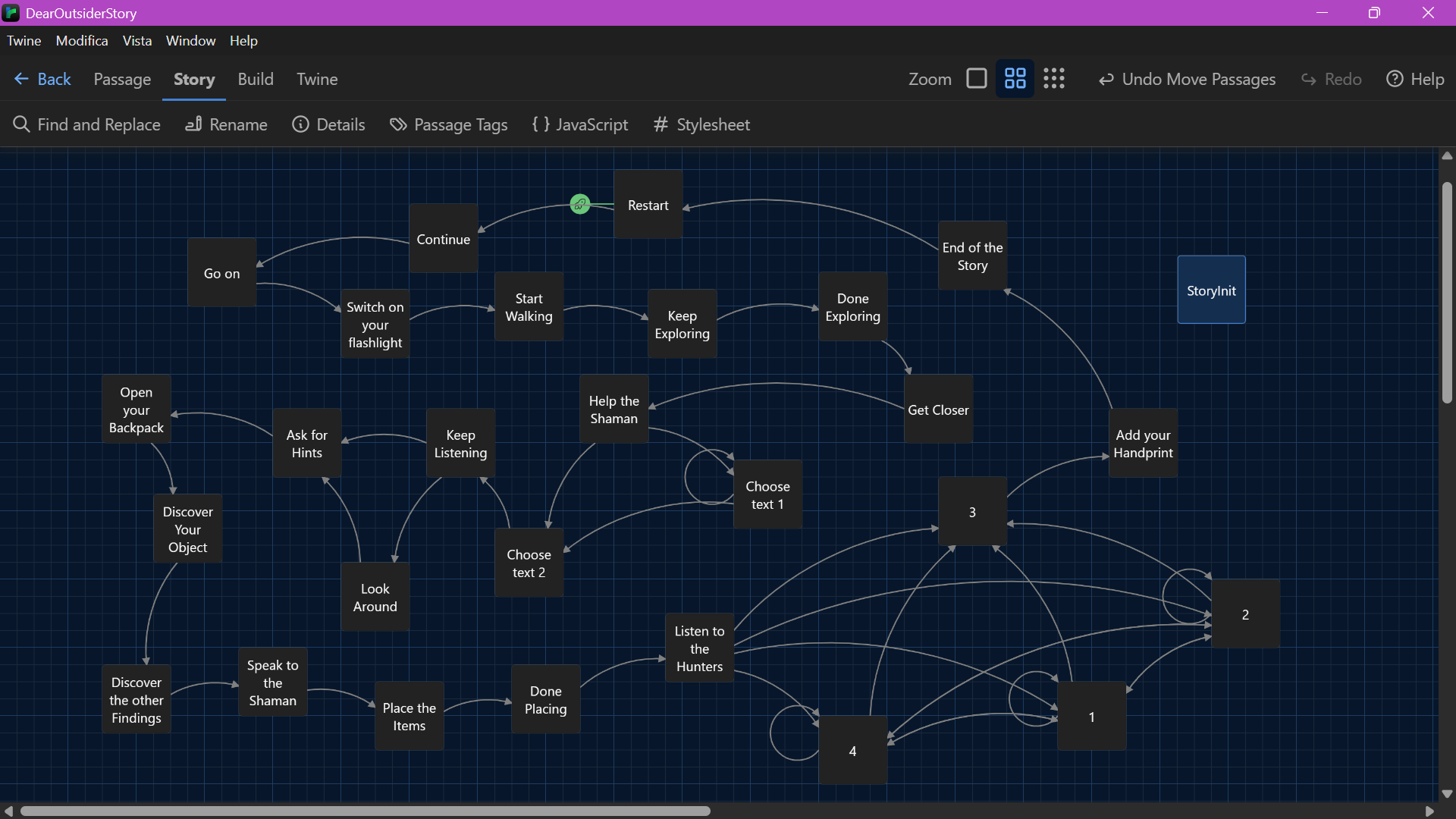
Task: Go Back to story library
Action: pos(42,78)
